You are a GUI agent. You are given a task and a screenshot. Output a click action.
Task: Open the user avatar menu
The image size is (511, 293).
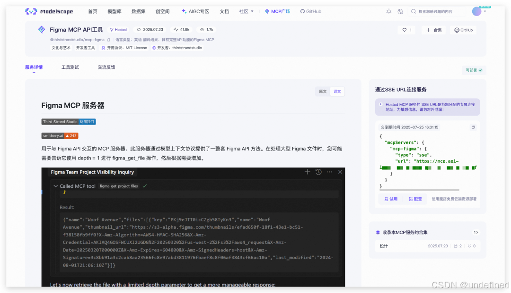tap(477, 11)
